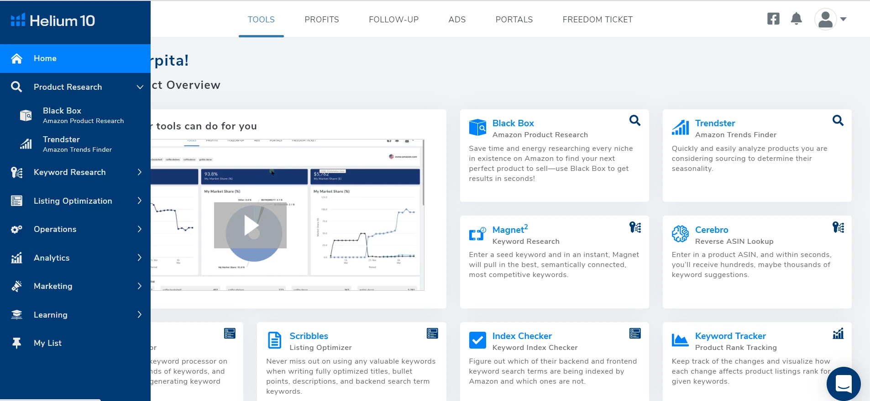The image size is (870, 401).
Task: Collapse the Product Research sidebar section
Action: pos(140,87)
